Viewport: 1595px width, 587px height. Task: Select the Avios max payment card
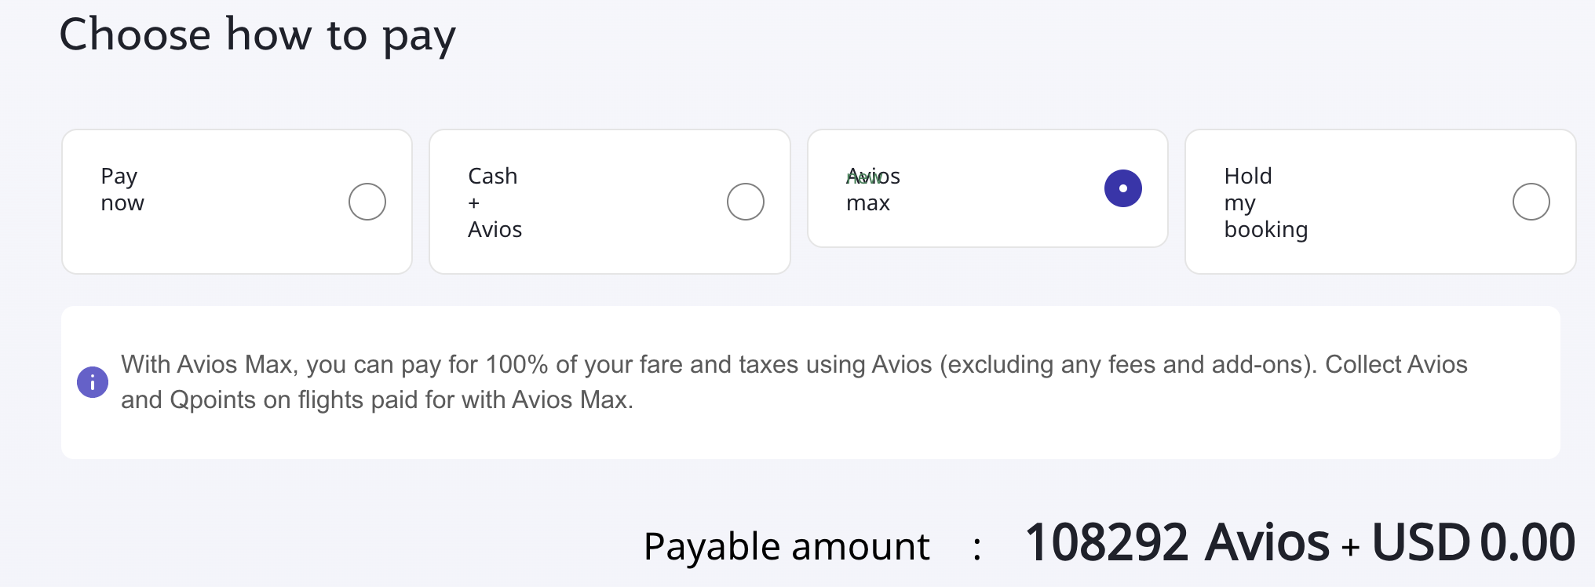987,188
